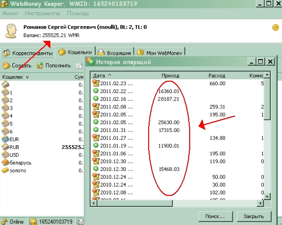
Task: Click the 15468.03 income amount
Action: click(169, 169)
